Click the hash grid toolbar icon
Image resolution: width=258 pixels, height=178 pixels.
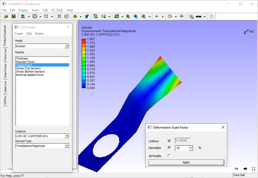(46, 16)
